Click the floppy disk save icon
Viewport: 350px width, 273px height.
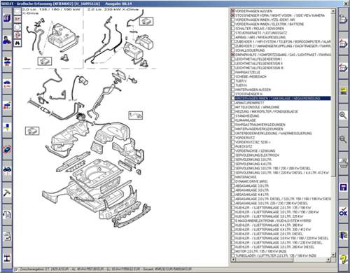click(343, 188)
